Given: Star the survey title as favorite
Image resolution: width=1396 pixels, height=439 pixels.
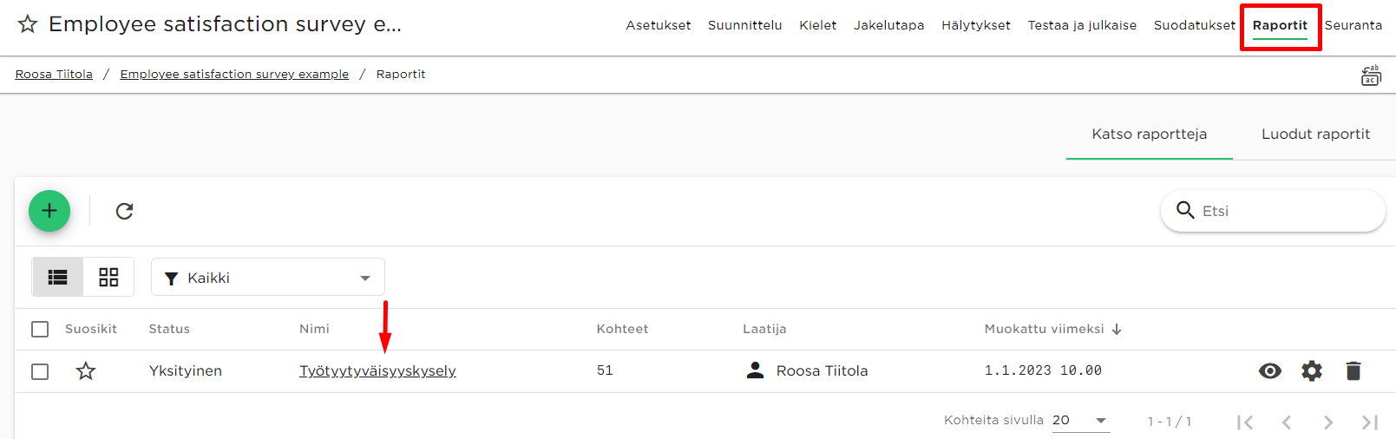Looking at the screenshot, I should pos(28,24).
